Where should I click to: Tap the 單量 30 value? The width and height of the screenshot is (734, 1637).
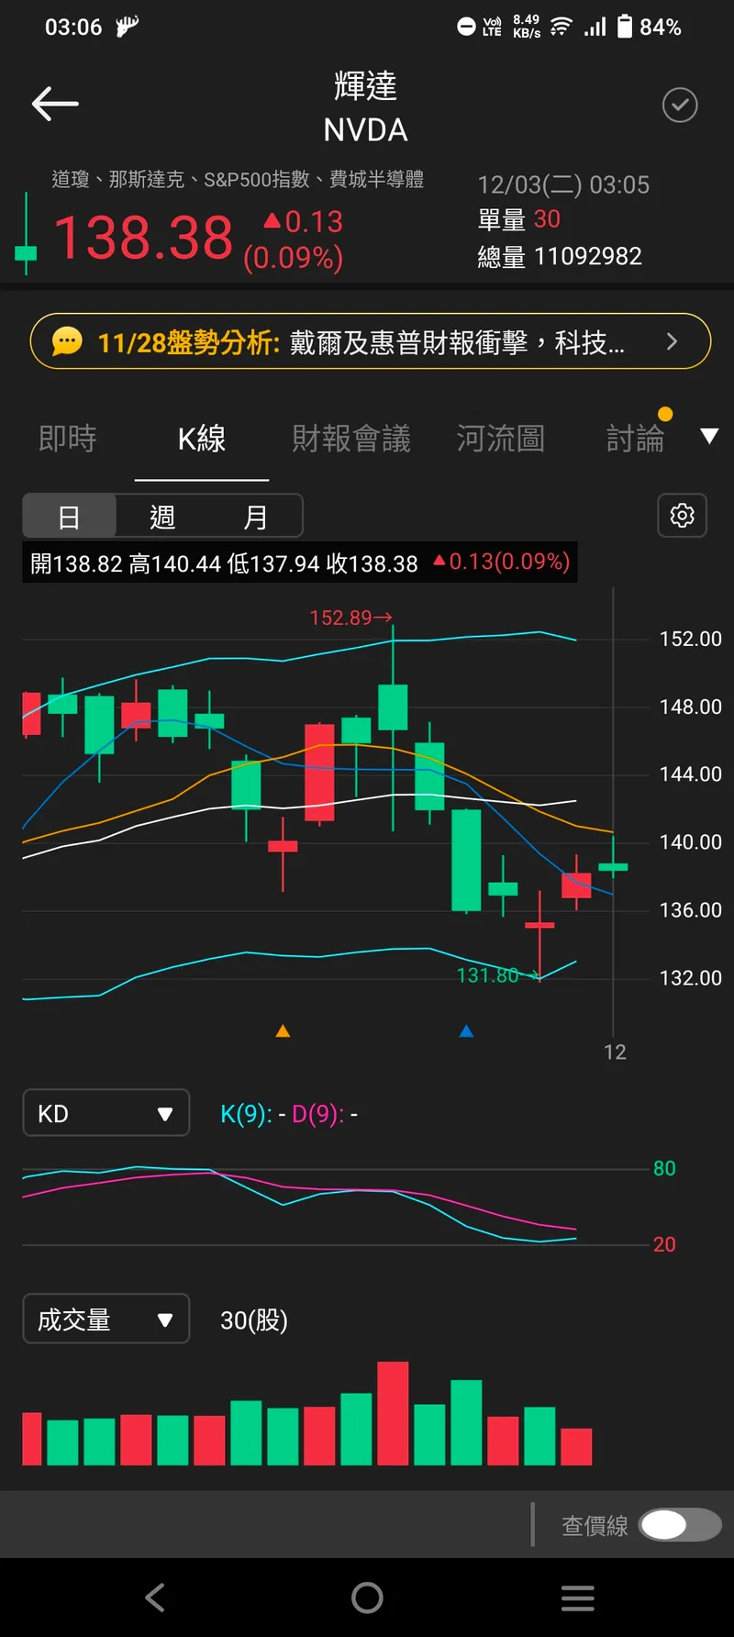tap(519, 219)
